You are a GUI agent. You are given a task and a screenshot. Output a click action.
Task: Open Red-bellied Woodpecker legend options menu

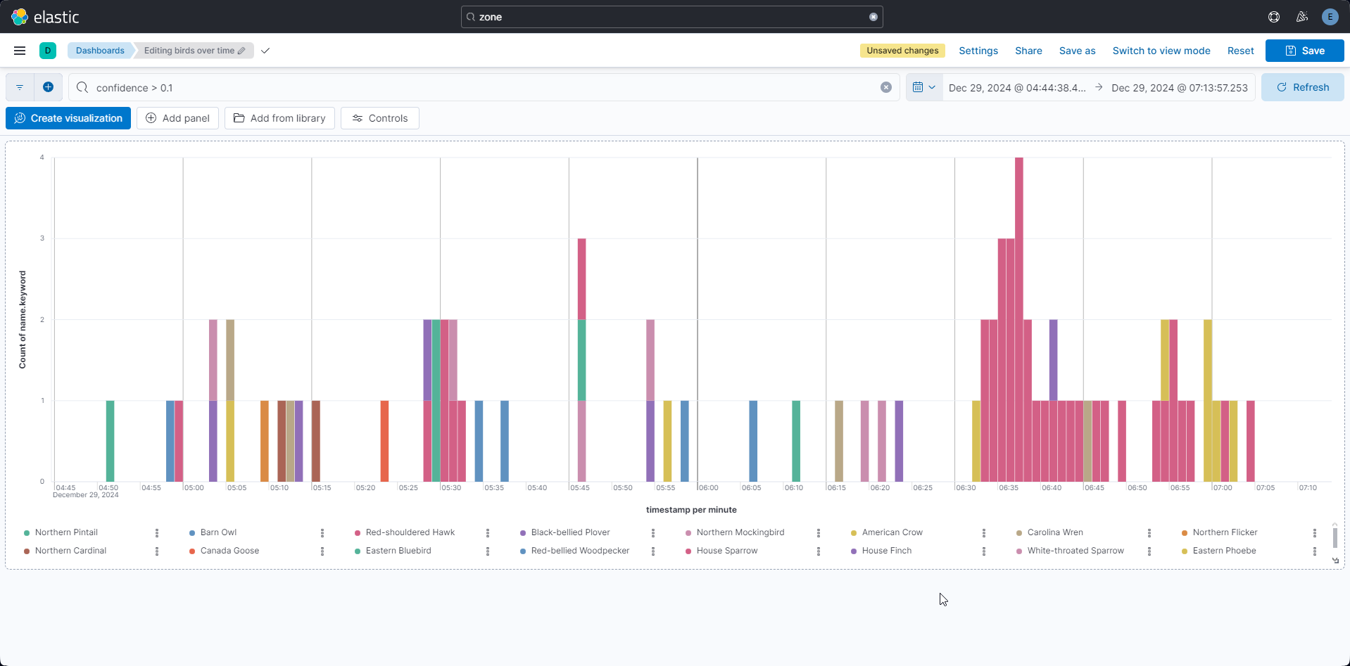point(653,551)
